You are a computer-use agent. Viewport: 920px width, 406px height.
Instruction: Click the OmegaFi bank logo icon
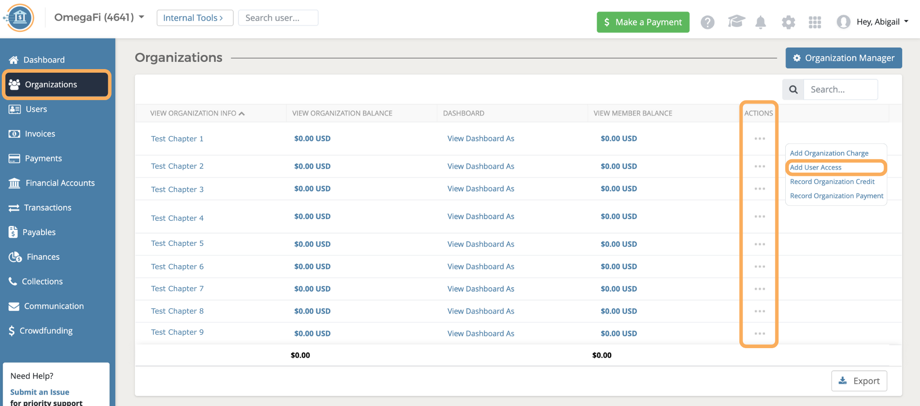tap(19, 18)
